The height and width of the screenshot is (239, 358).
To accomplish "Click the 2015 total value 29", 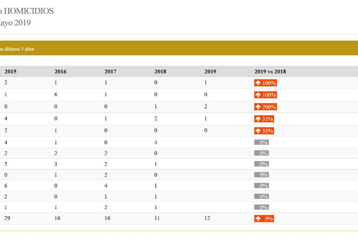I will point(7,218).
